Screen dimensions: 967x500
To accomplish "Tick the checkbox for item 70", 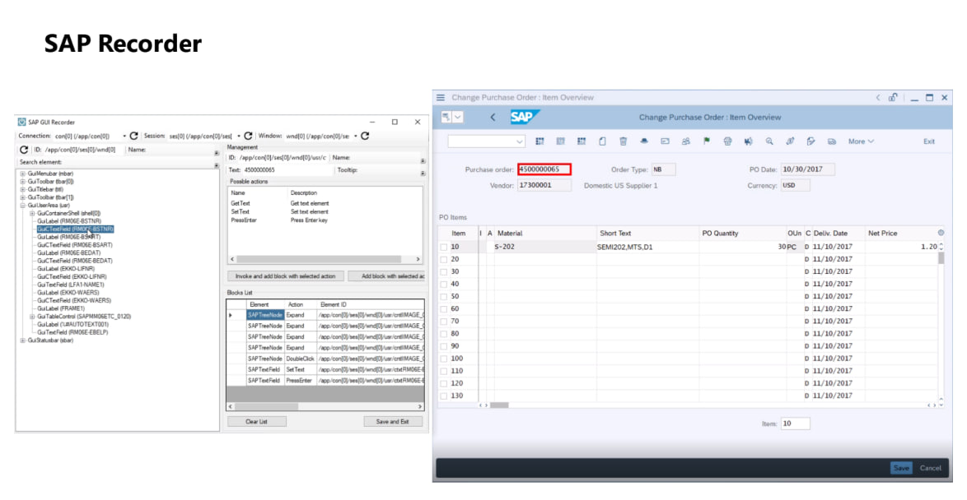I will (x=443, y=322).
